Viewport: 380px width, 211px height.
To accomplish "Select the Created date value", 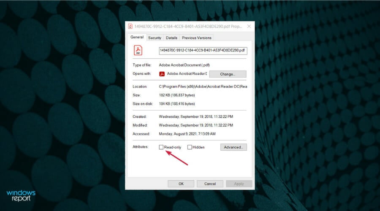I will 196,116.
